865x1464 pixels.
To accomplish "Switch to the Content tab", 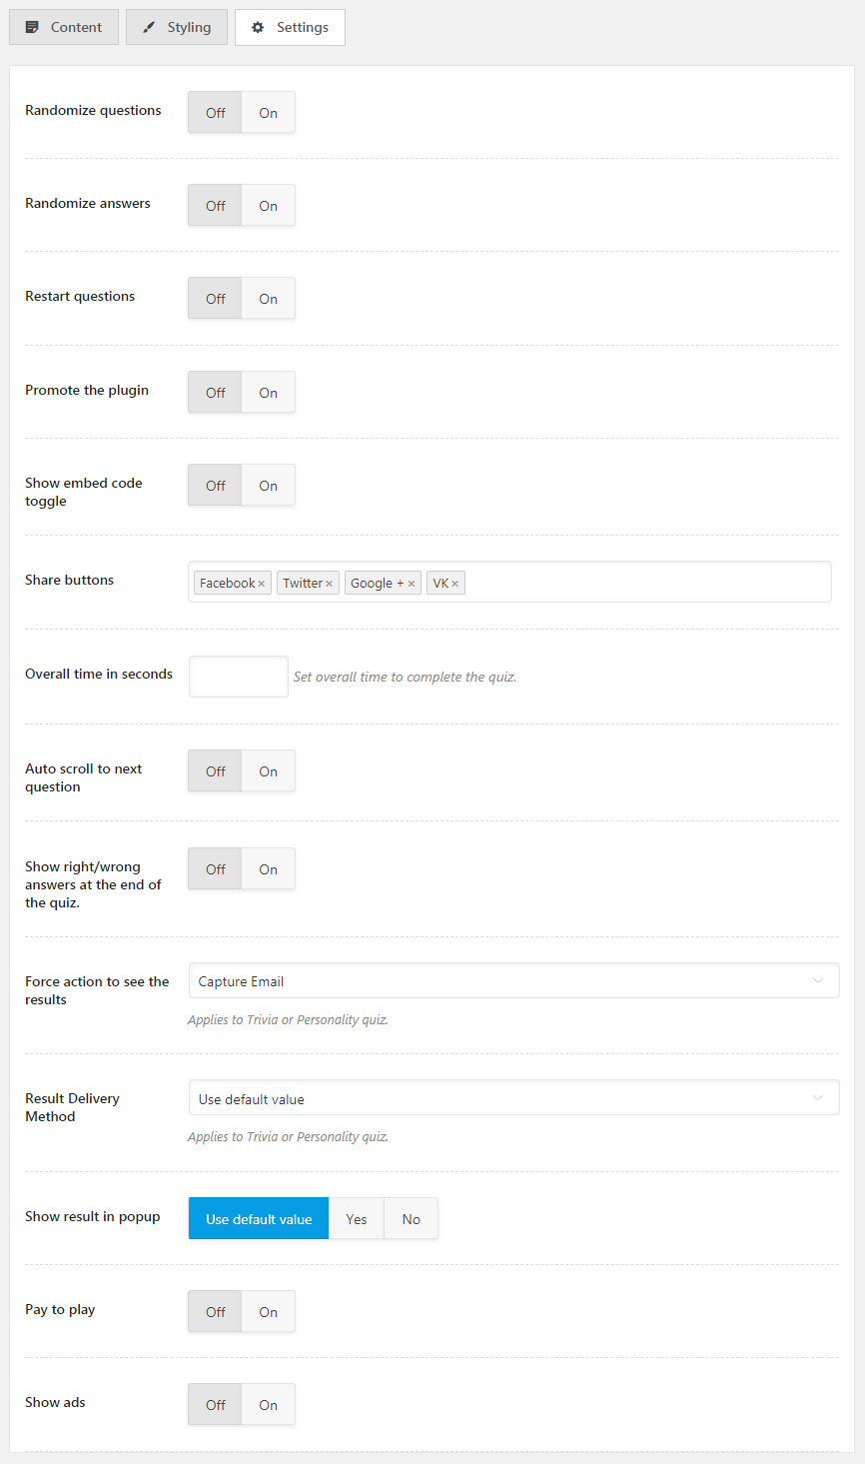I will (63, 27).
